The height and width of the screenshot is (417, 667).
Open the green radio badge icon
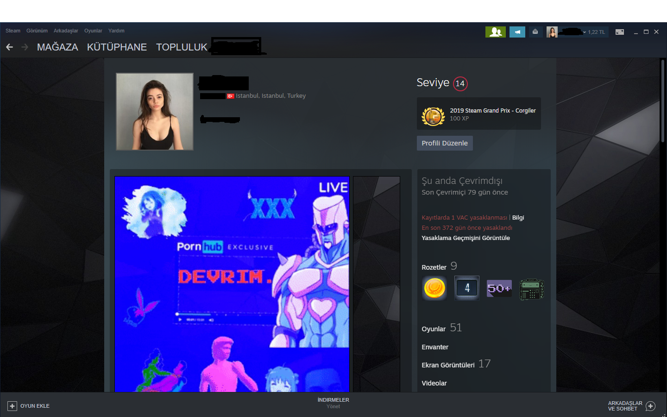(532, 289)
